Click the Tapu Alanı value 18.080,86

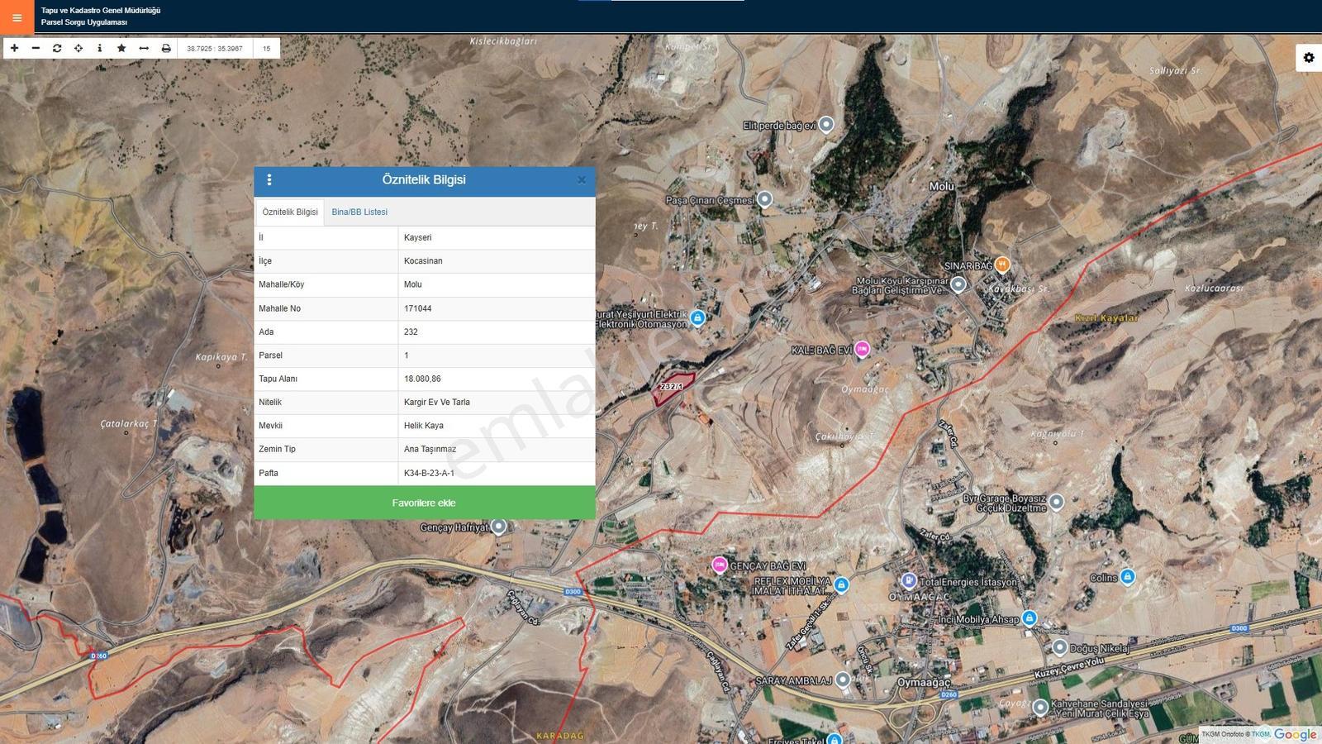pos(497,379)
